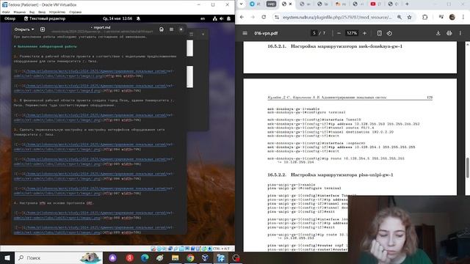Screen dimensions: 470x264
Task: Open the Машина menu in VirtualBox
Action: (x=20, y=12)
